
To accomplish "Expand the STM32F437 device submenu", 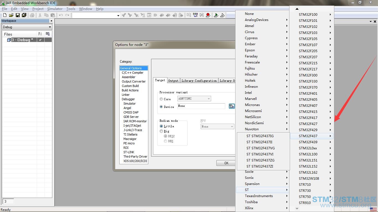I will (x=312, y=136).
